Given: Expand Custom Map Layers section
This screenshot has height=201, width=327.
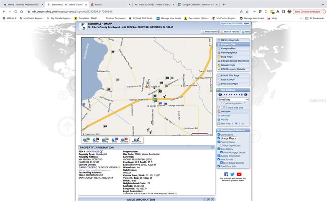Looking at the screenshot, I should [233, 103].
